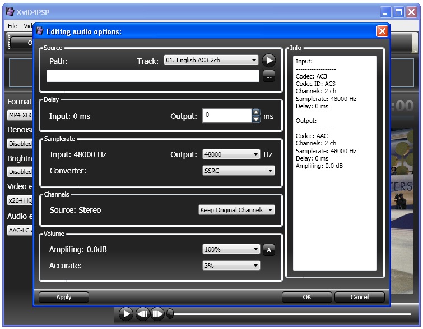The height and width of the screenshot is (329, 423).
Task: Click the source path text field
Action: [x=153, y=76]
